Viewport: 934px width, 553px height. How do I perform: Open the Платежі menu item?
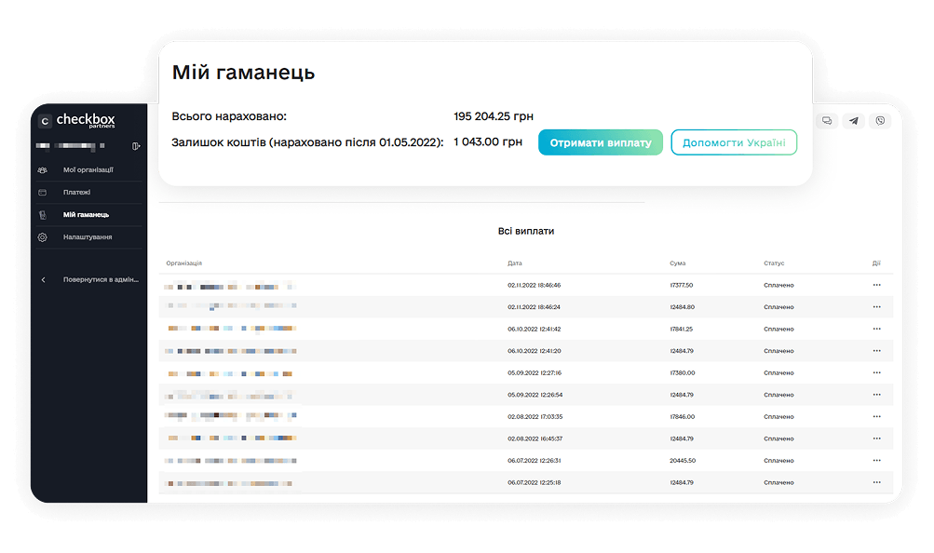pos(76,193)
